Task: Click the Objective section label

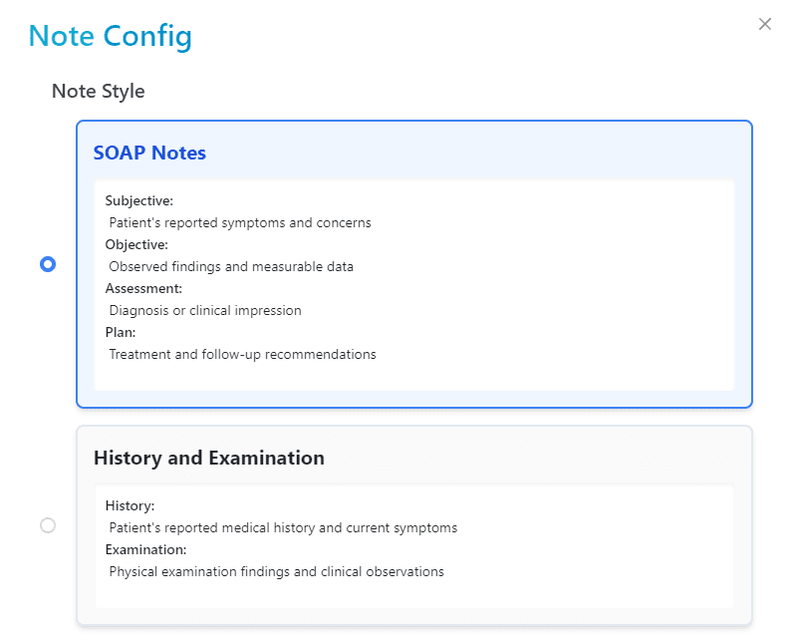Action: (136, 244)
